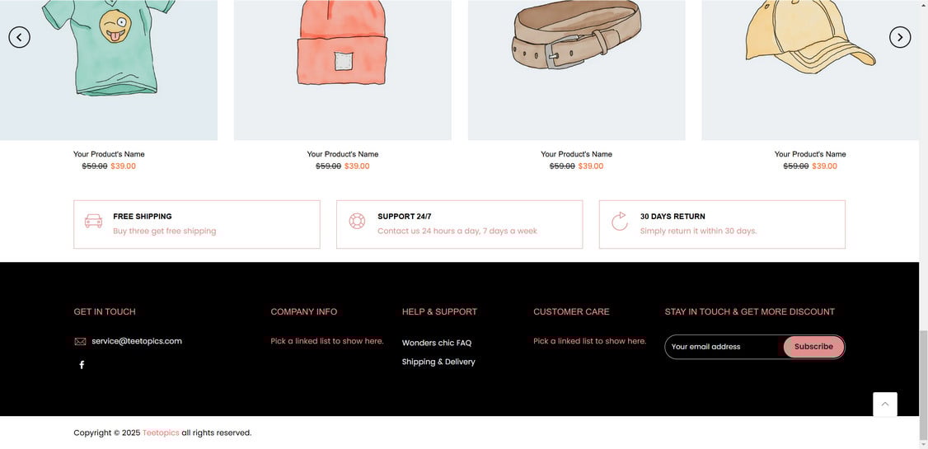
Task: Click the 30 days return arrow icon
Action: tap(620, 221)
